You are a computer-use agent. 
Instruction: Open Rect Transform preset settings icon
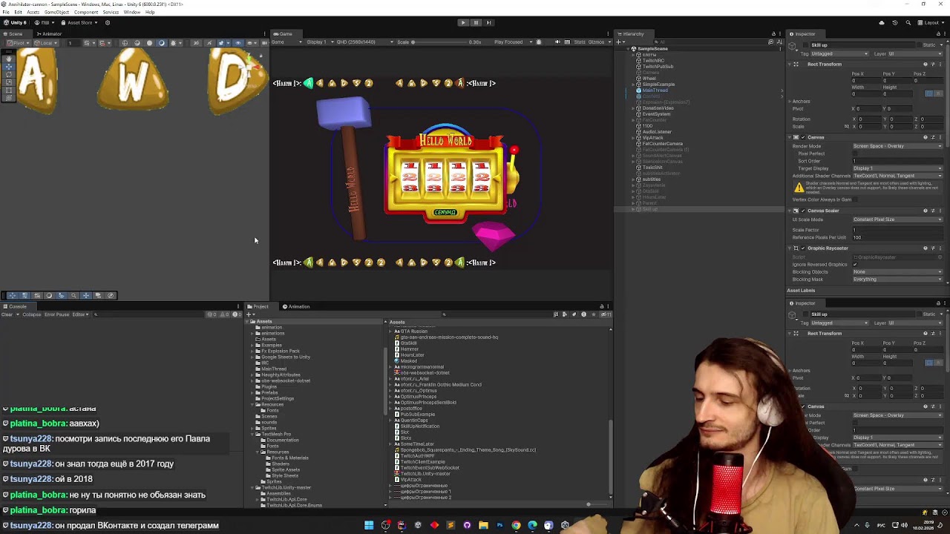pyautogui.click(x=933, y=65)
